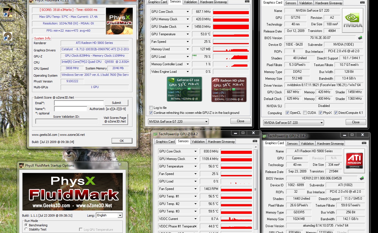Click the PhysX FluidMark Startup Options title bar icon
Screen dimensions: 378x233
(21, 166)
